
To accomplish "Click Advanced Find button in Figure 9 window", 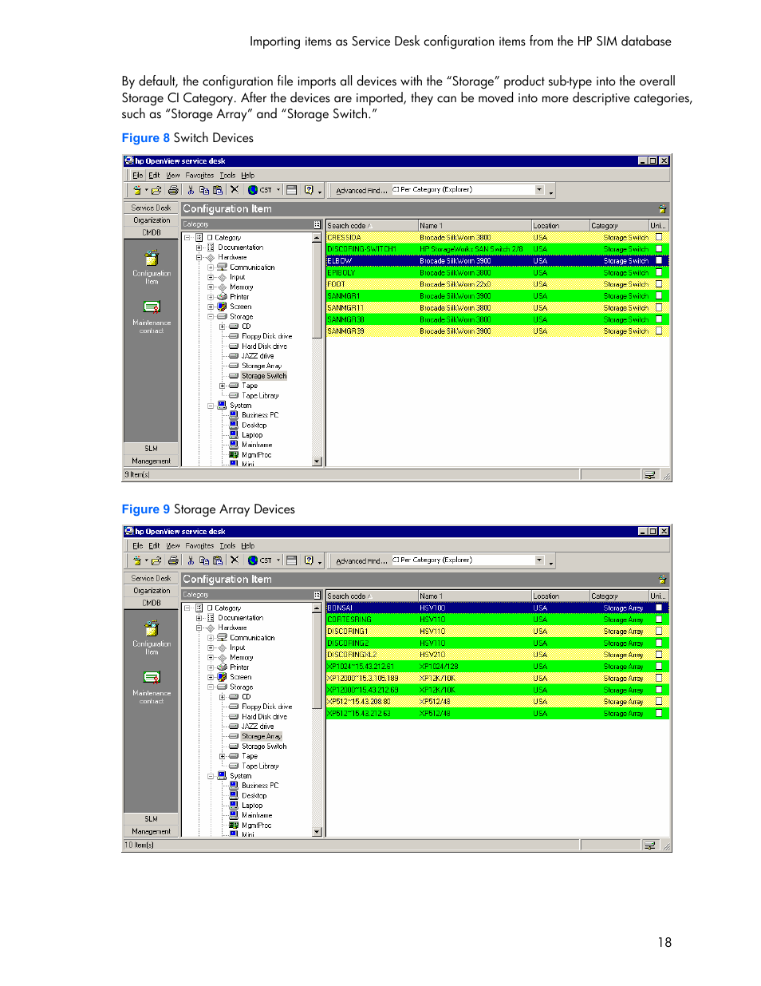I will [x=361, y=561].
